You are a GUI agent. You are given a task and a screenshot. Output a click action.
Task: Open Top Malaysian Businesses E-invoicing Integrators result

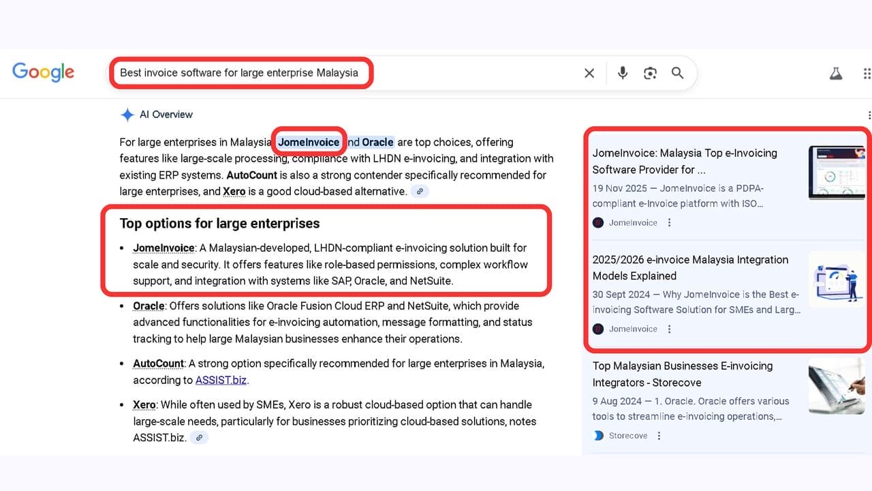pyautogui.click(x=682, y=374)
